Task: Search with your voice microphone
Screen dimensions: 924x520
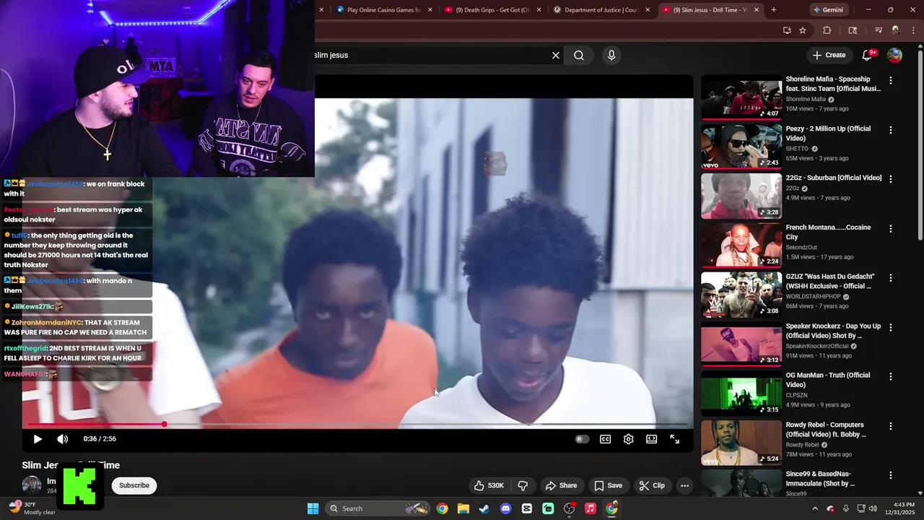Action: (x=611, y=56)
